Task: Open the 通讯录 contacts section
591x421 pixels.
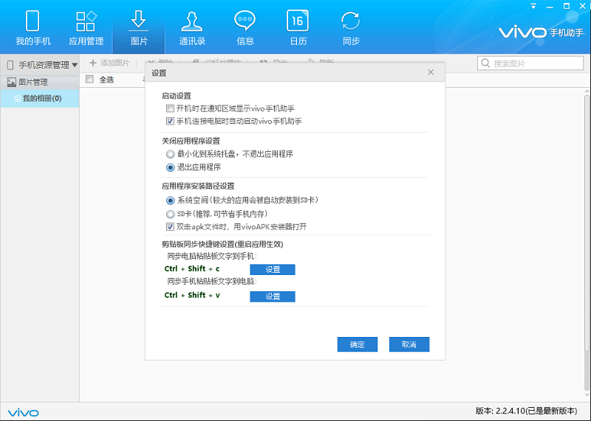Action: click(192, 28)
